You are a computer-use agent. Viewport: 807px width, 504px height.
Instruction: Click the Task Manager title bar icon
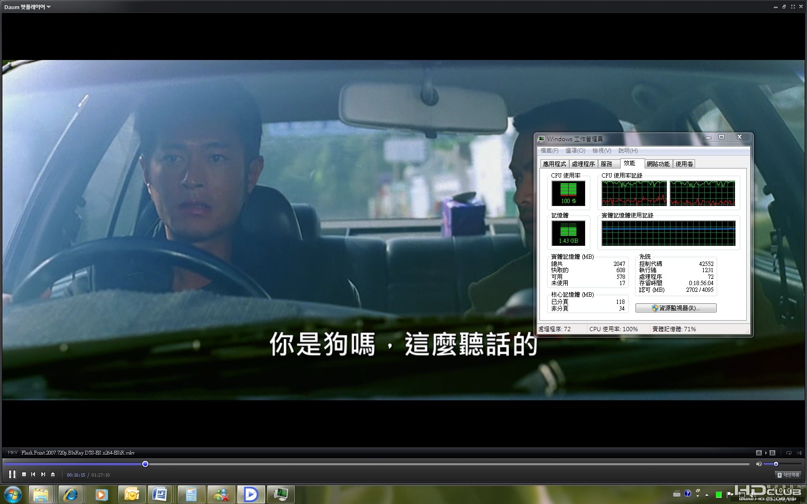(x=541, y=139)
